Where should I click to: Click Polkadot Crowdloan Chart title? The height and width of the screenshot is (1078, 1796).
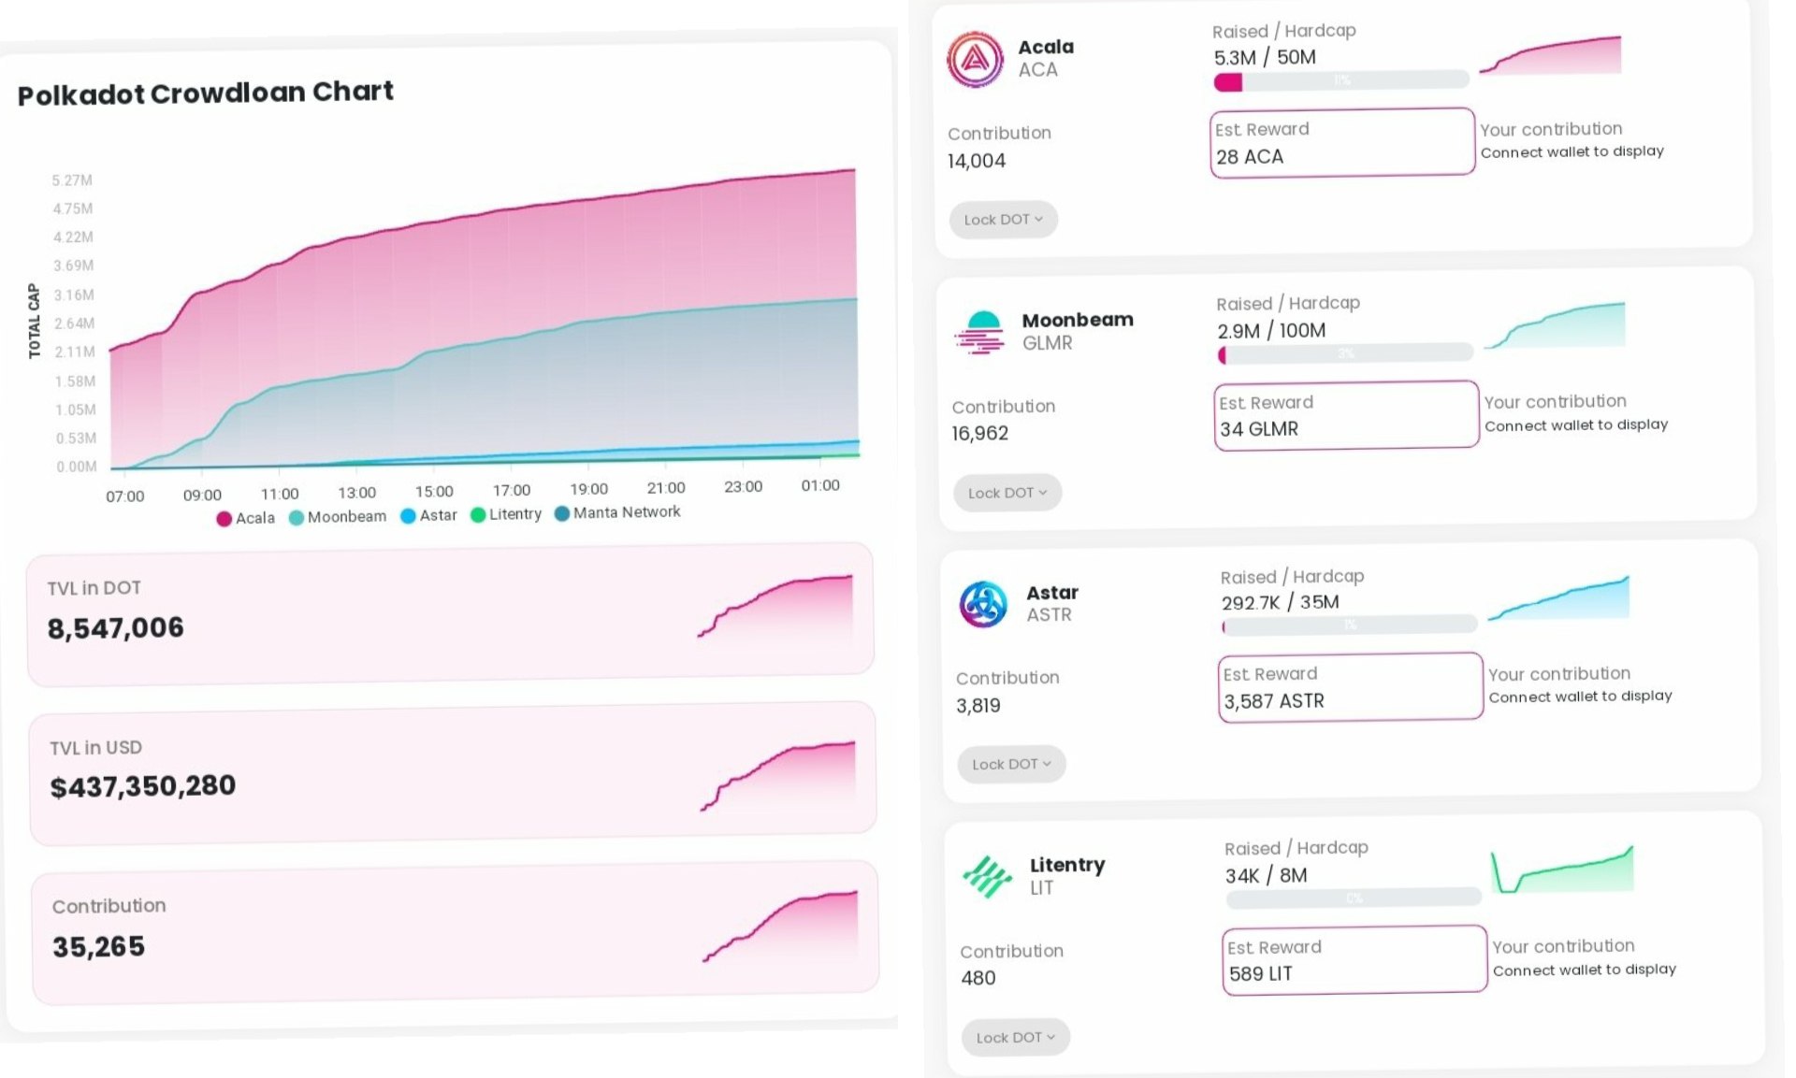click(206, 93)
